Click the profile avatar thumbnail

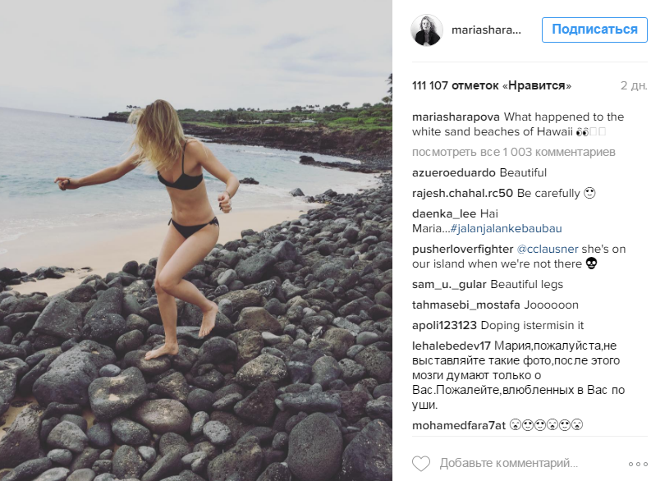tap(427, 30)
